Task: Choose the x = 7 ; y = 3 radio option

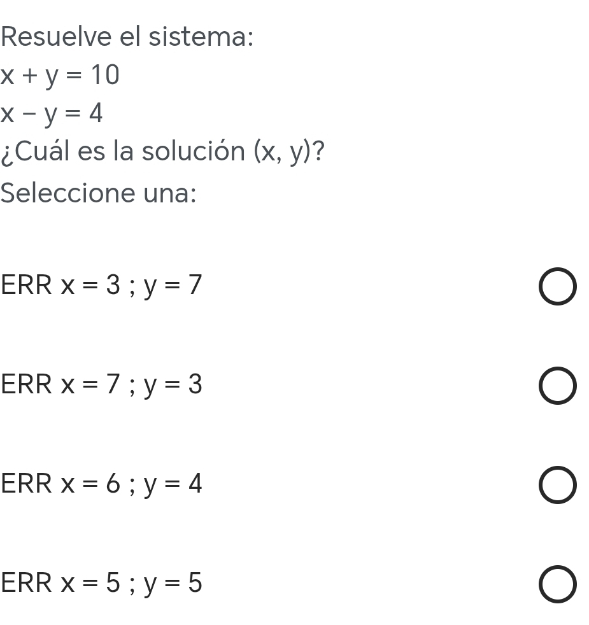Action: 558,386
